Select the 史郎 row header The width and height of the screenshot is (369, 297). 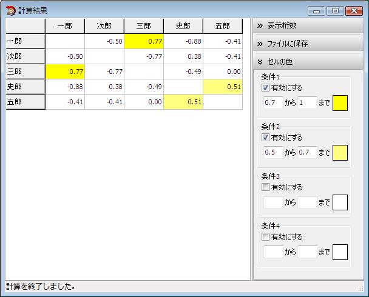[25, 86]
